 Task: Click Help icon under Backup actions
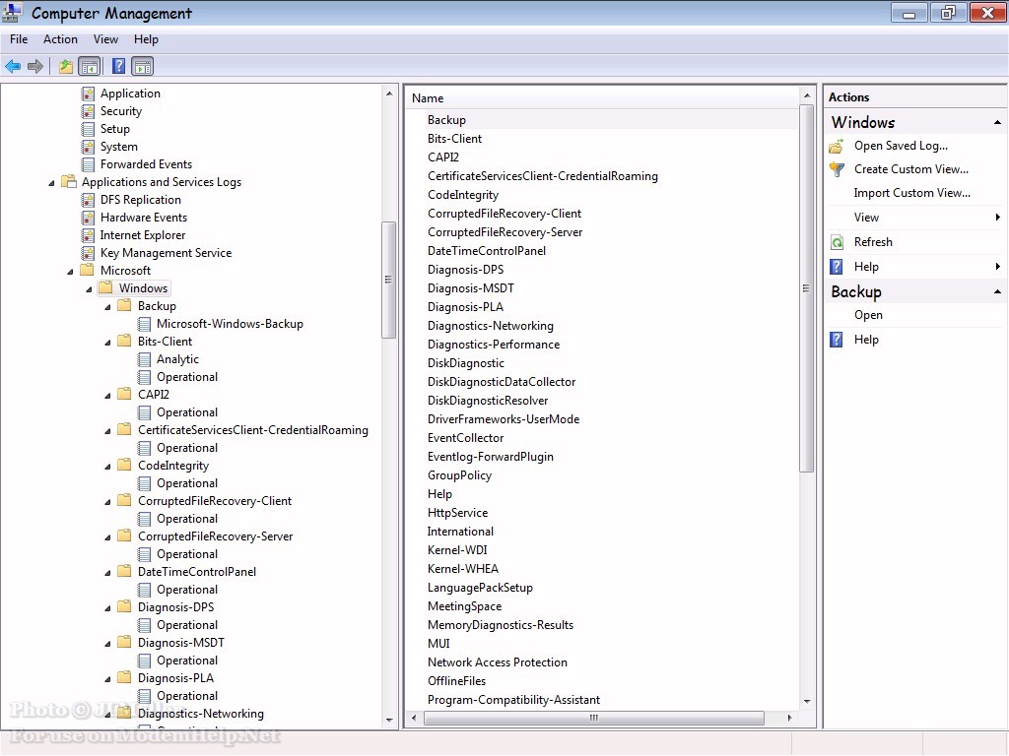pyautogui.click(x=837, y=340)
